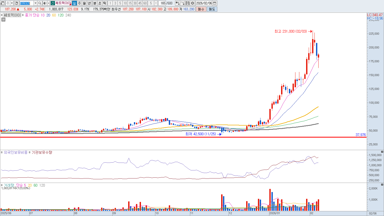
Task: Open chart settings gear icon
Action: [193, 3]
